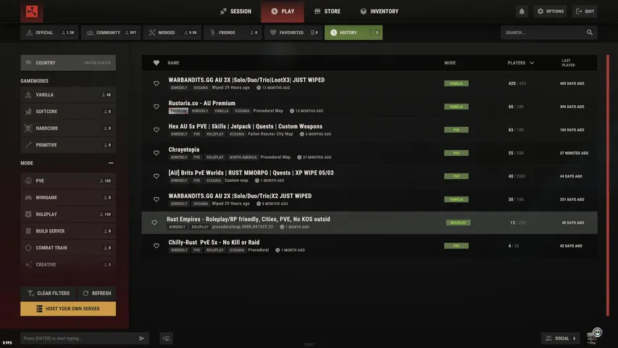Filter by PVE mode
The height and width of the screenshot is (348, 618).
[x=68, y=181]
